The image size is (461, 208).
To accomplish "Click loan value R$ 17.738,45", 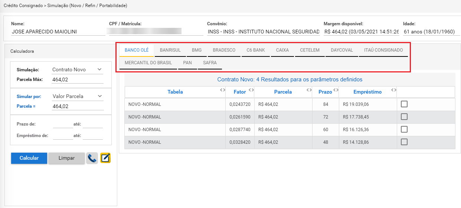I will tap(356, 117).
